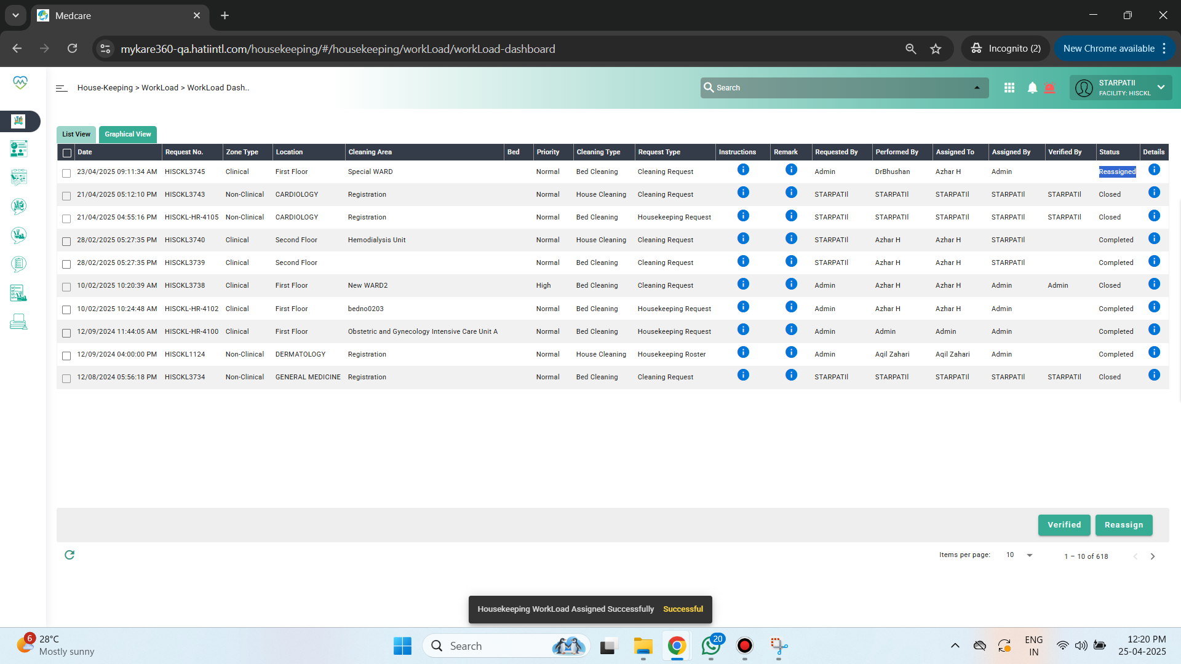Open the last sidebar module icon
This screenshot has width=1181, height=664.
click(18, 322)
